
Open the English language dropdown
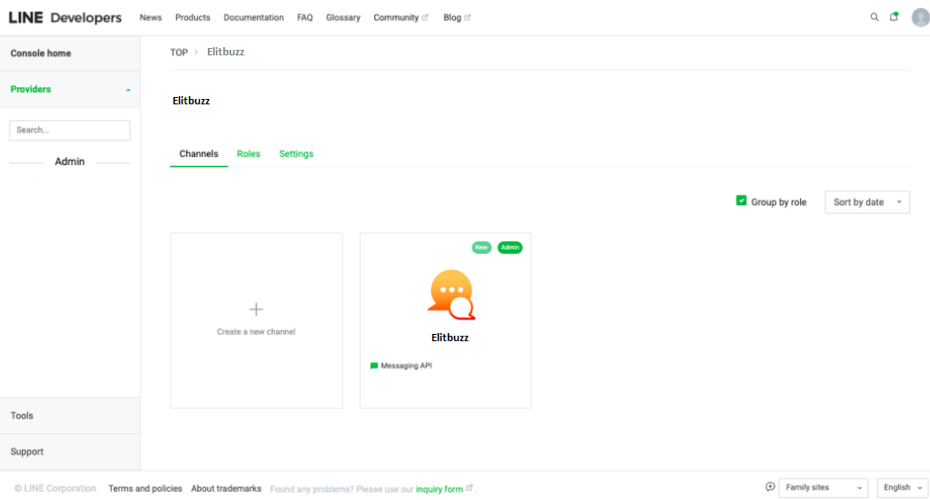(x=902, y=488)
